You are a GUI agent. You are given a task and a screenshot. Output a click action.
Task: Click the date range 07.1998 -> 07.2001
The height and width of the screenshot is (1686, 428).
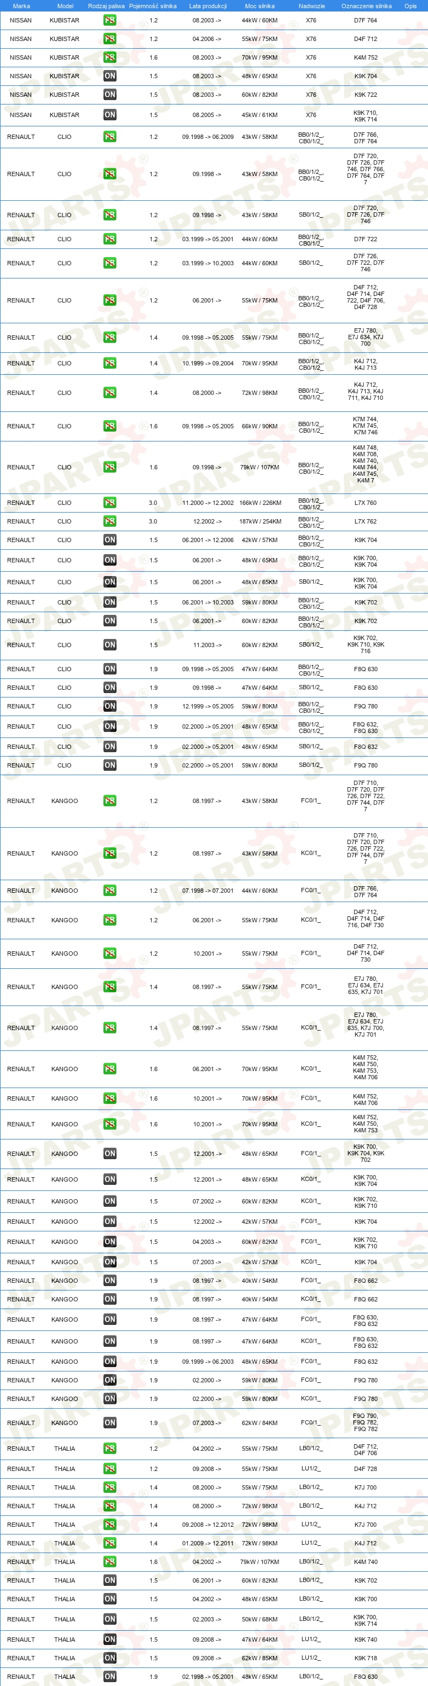[207, 892]
